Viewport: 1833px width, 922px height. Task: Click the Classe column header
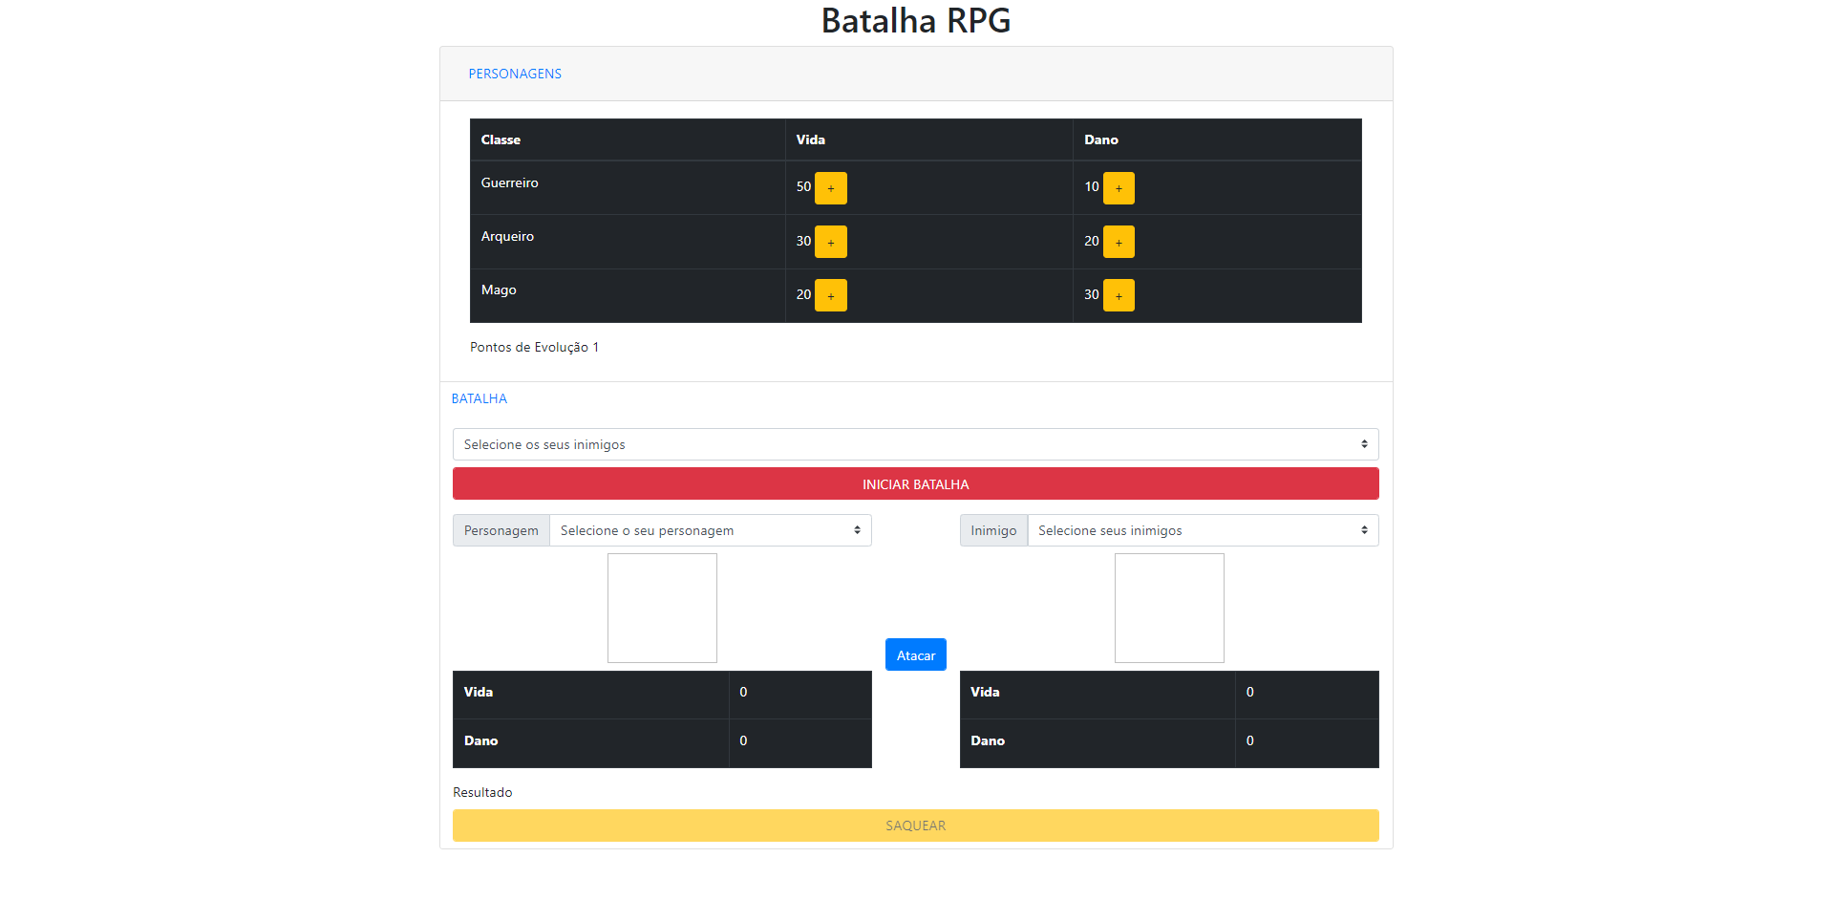(501, 139)
